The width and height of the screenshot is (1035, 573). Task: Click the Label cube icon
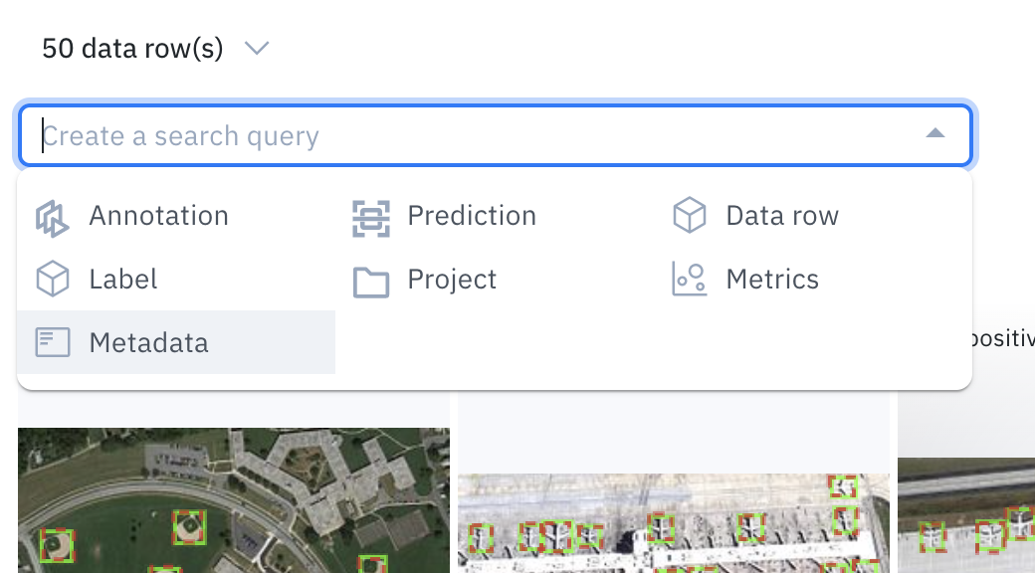pyautogui.click(x=52, y=279)
